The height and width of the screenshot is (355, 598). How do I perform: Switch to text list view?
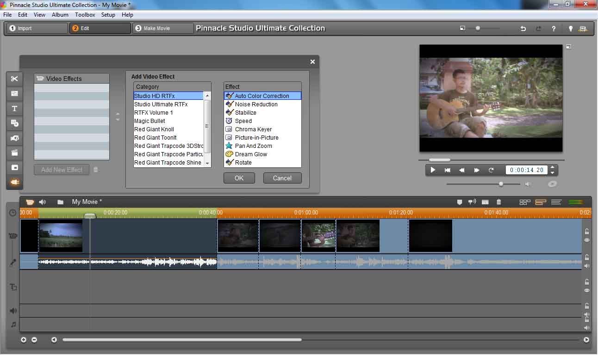click(x=556, y=202)
